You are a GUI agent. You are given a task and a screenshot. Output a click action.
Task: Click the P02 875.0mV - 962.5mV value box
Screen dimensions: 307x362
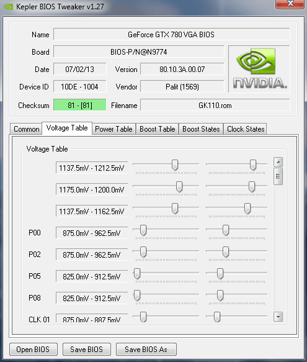[92, 255]
